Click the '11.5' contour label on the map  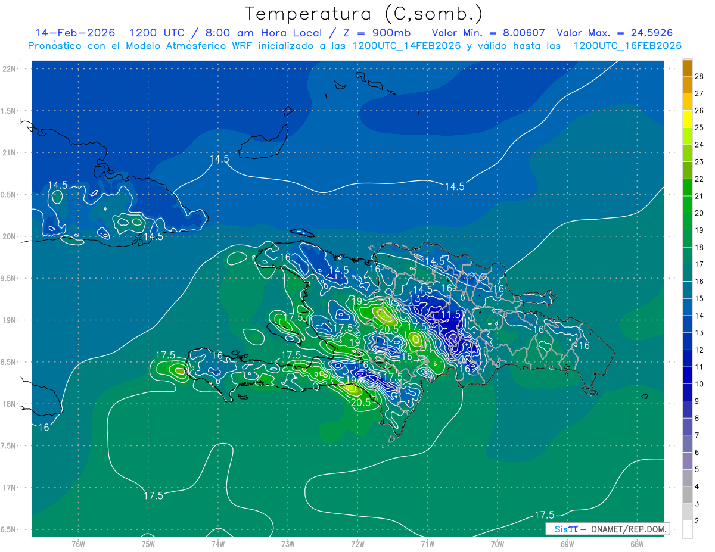[x=451, y=314]
